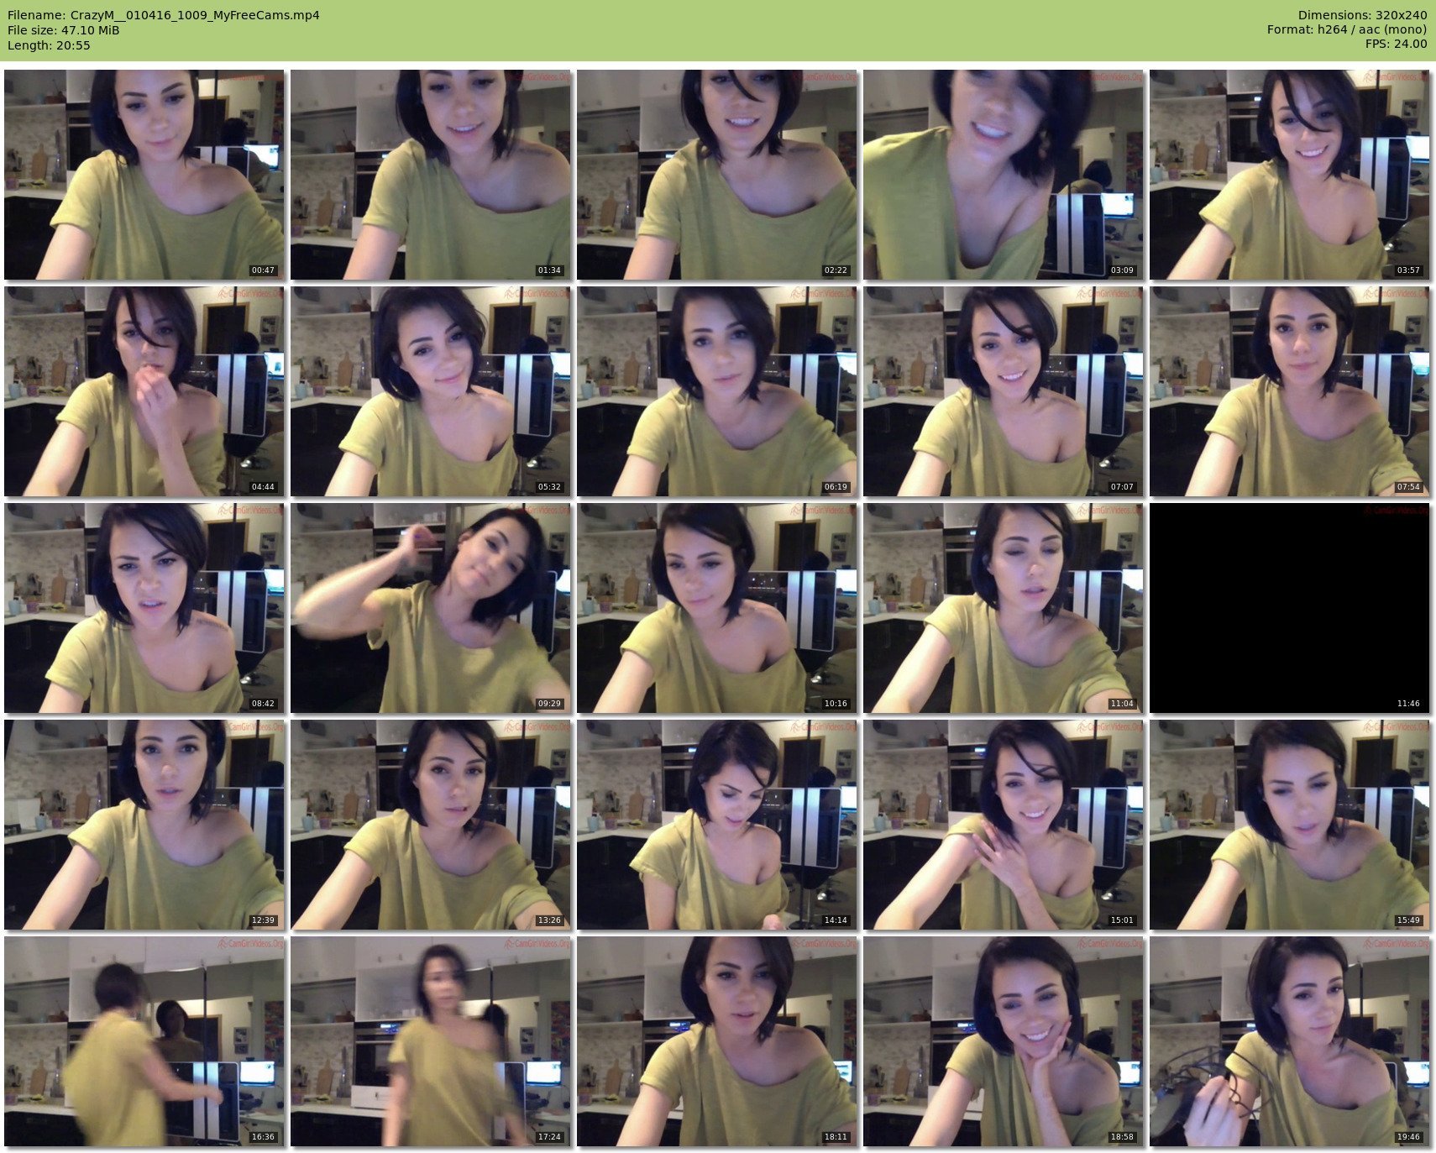This screenshot has width=1436, height=1153.
Task: Click the Format h264 / aac text
Action: pyautogui.click(x=1347, y=30)
